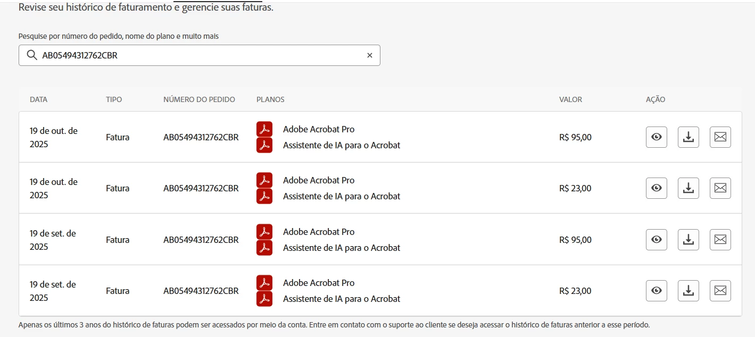
Task: View the R$ 95,00 invoice from 19 de set.
Action: coord(656,240)
